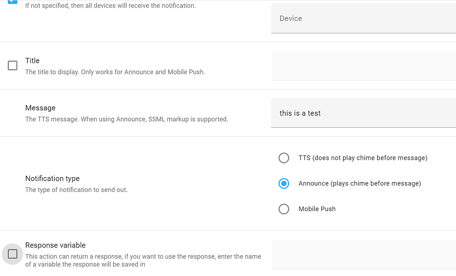Click the 'Mobile Push' option label text

[317, 209]
